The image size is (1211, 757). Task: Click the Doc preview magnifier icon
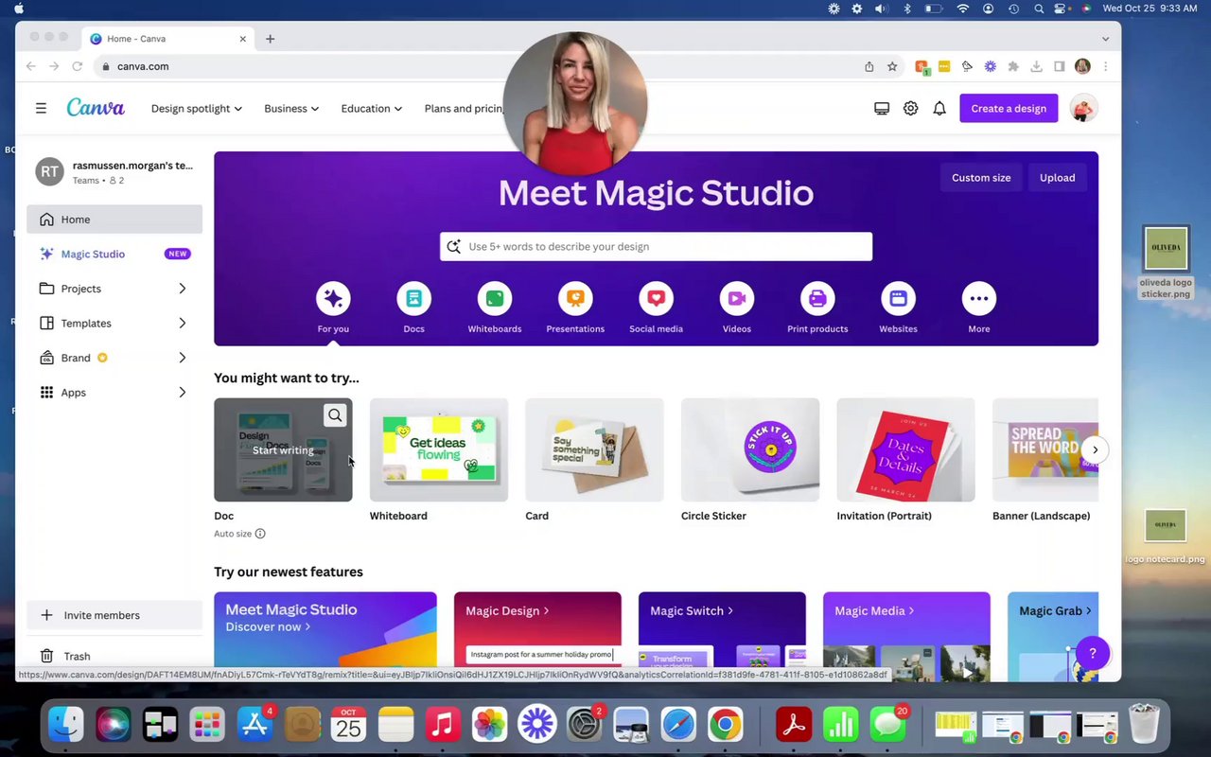pyautogui.click(x=335, y=414)
